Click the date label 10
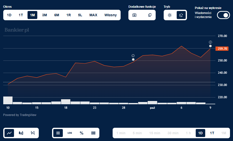The height and width of the screenshot is (141, 233). 8,108
